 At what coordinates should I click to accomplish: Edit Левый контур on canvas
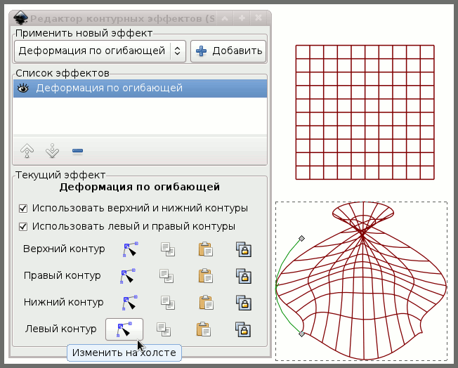click(124, 329)
